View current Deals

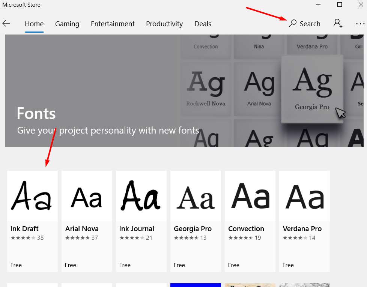203,24
